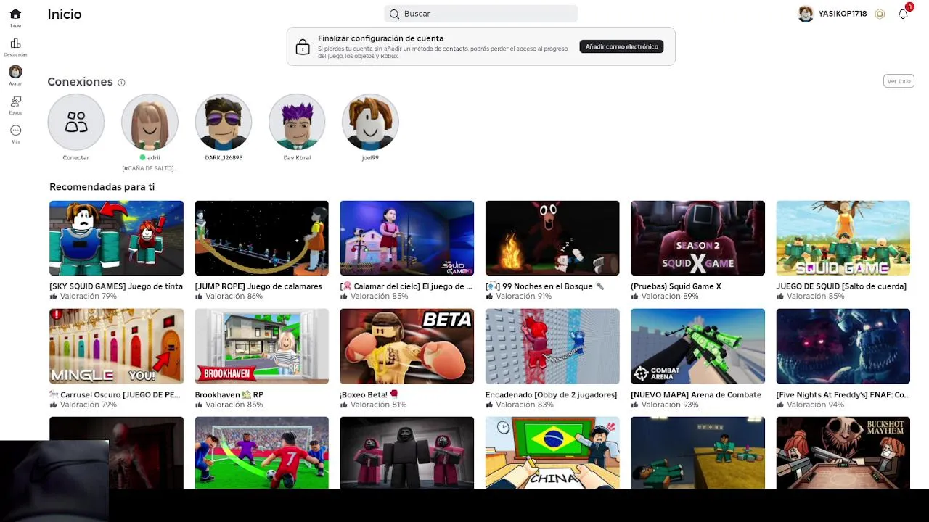Click the Conexiones info icon
929x522 pixels.
coord(121,83)
